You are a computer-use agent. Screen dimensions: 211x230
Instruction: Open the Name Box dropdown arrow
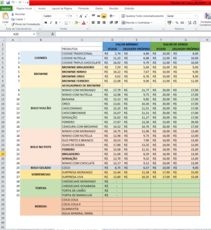[x=34, y=34]
